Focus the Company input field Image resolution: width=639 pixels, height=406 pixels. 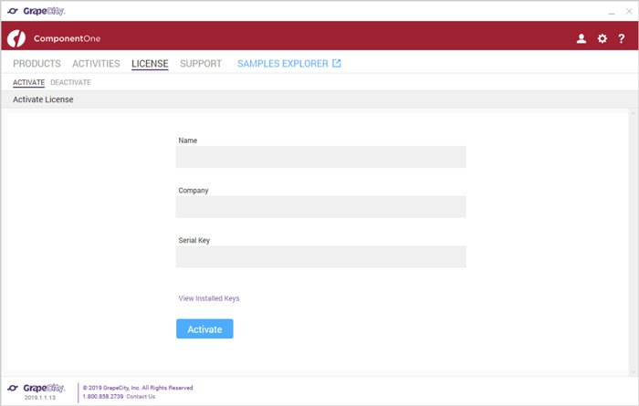[x=320, y=207]
